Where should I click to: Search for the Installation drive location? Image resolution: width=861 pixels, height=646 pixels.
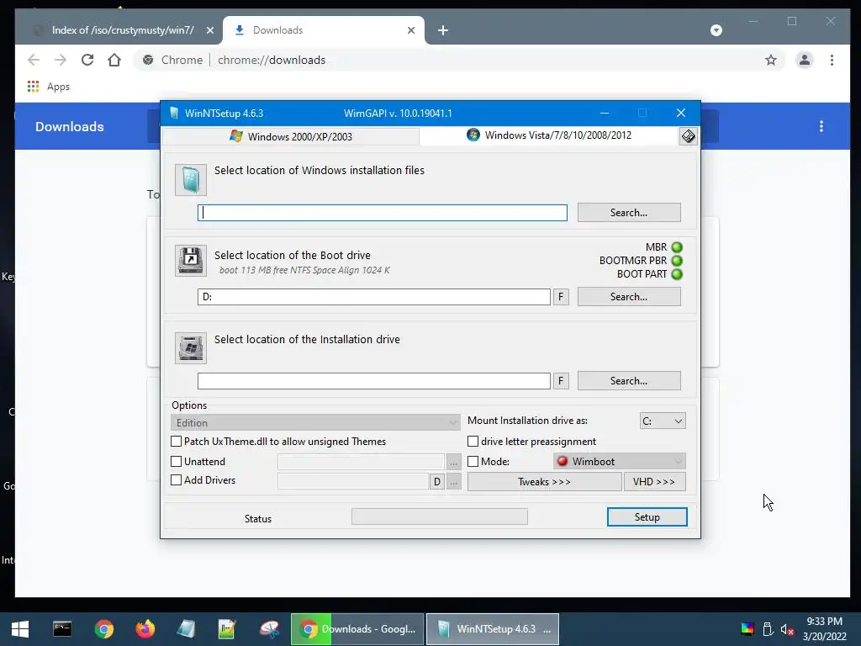click(629, 381)
